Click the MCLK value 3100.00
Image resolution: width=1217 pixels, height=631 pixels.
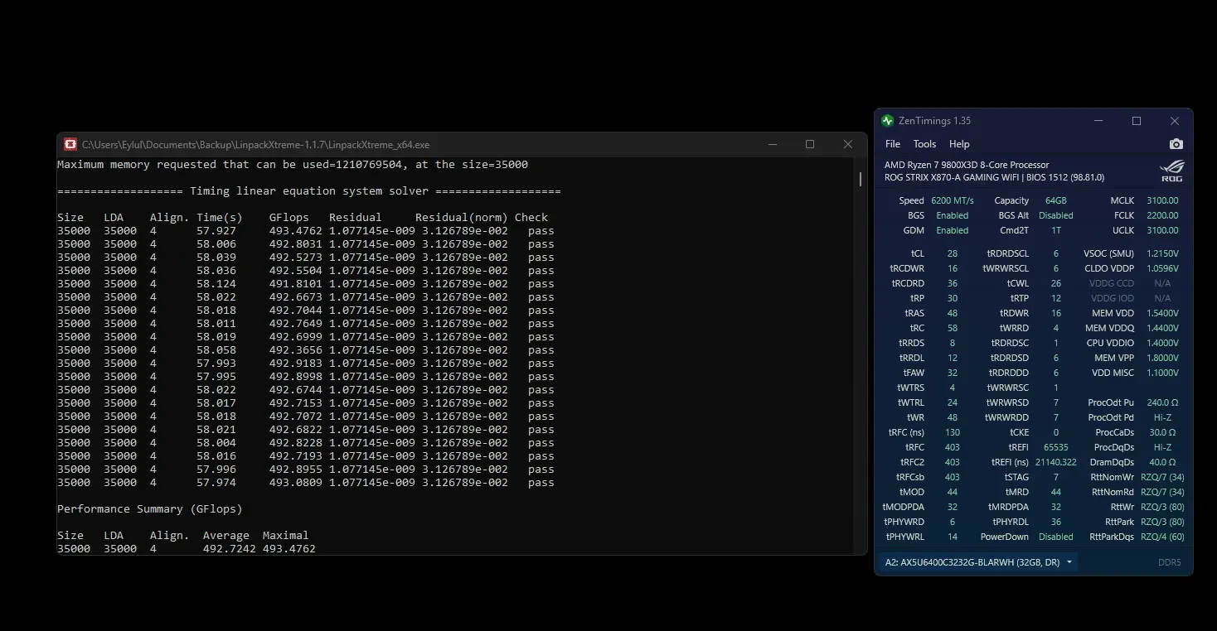point(1162,200)
